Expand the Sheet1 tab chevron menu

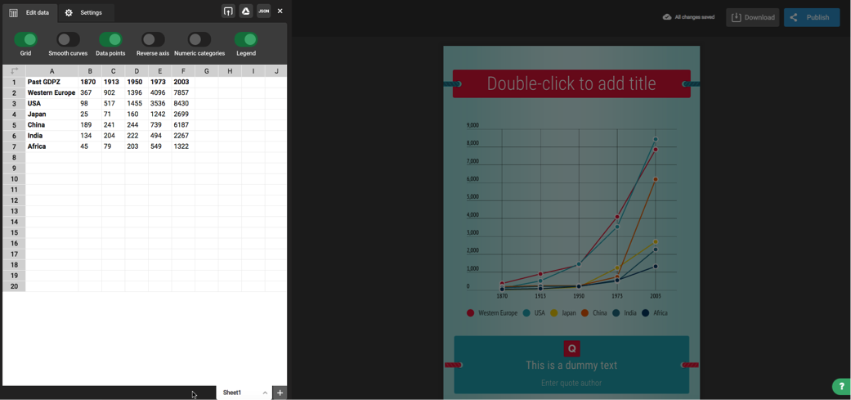click(265, 393)
